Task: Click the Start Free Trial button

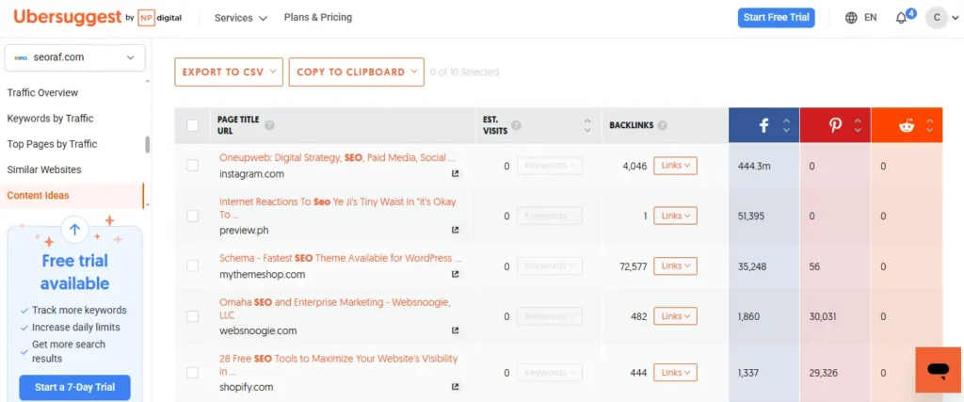Action: click(777, 17)
